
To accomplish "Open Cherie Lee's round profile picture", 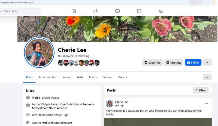I will tap(39, 52).
